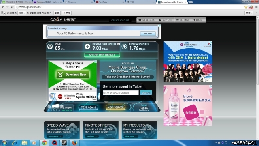Go back with the browser back arrow
The image size is (259, 146).
click(3, 7)
